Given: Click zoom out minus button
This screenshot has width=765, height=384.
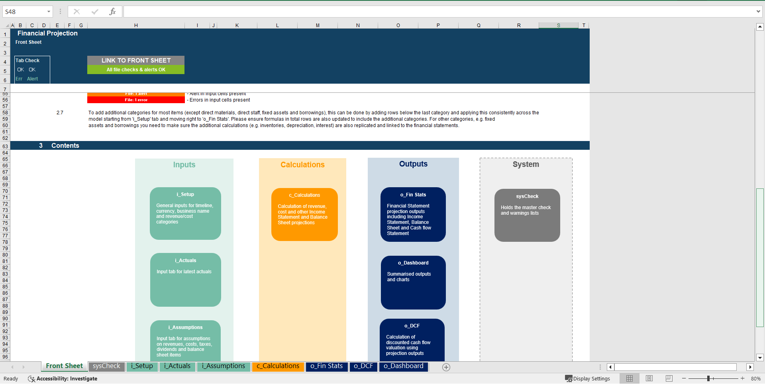Looking at the screenshot, I should (x=684, y=378).
